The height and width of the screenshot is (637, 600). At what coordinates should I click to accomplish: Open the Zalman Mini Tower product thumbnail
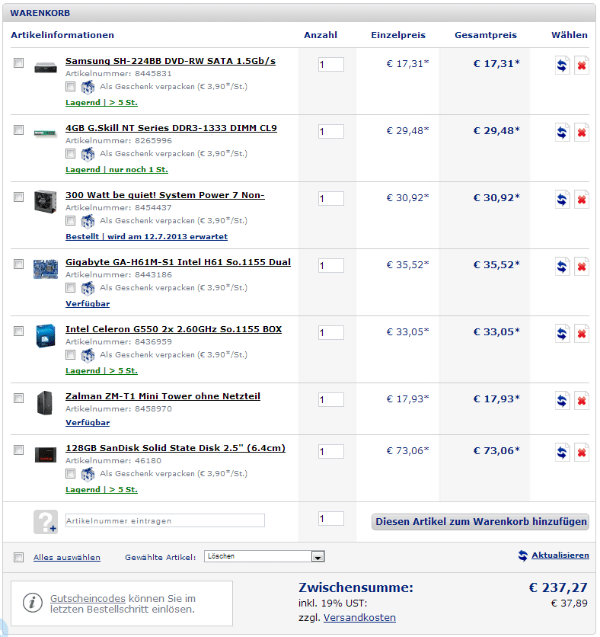45,403
